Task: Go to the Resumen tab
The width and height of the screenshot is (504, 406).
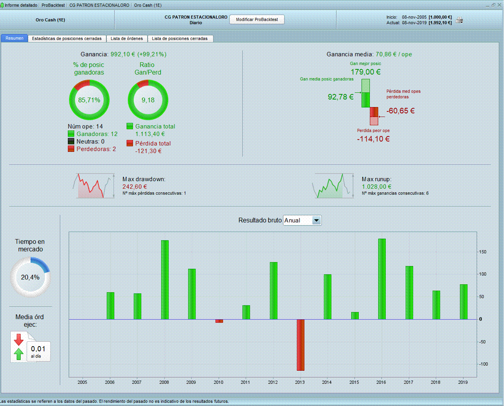Action: [x=14, y=38]
